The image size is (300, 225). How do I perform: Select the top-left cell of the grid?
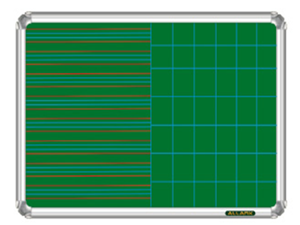coord(162,34)
